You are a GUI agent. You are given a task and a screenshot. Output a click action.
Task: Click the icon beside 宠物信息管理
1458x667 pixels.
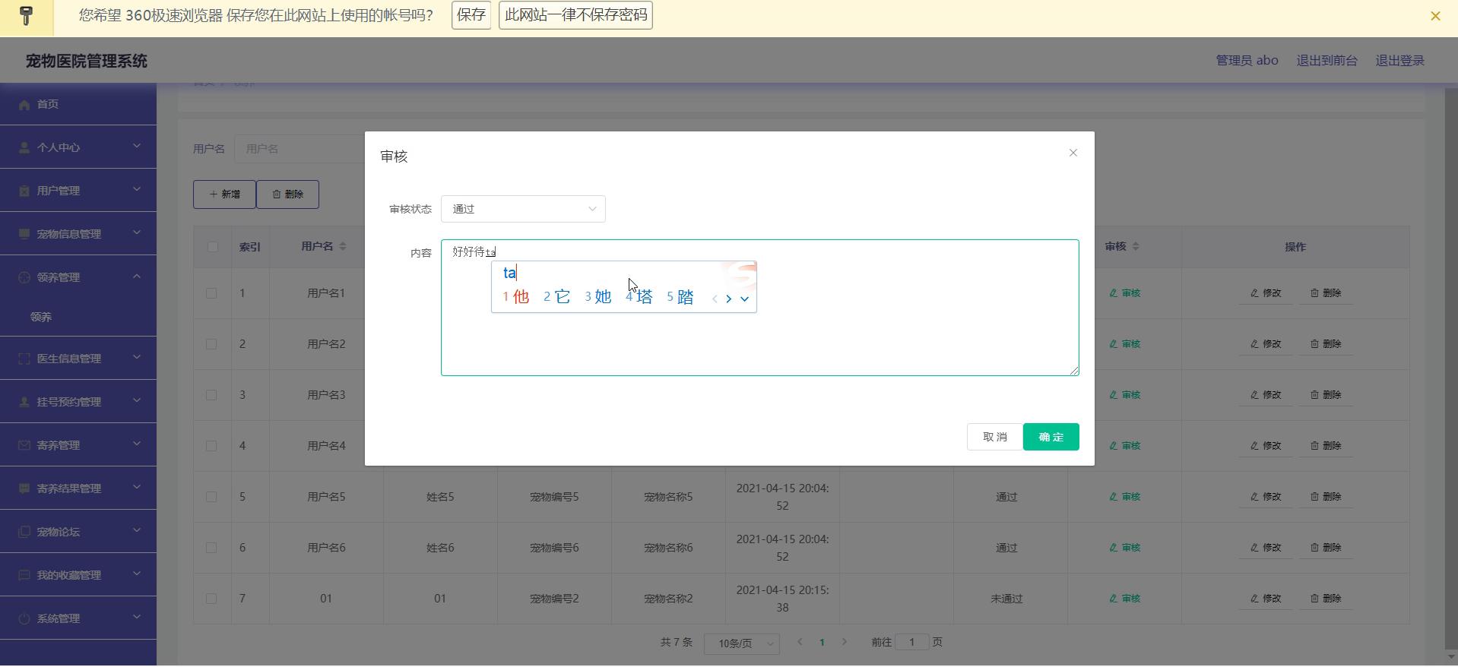[x=24, y=234]
